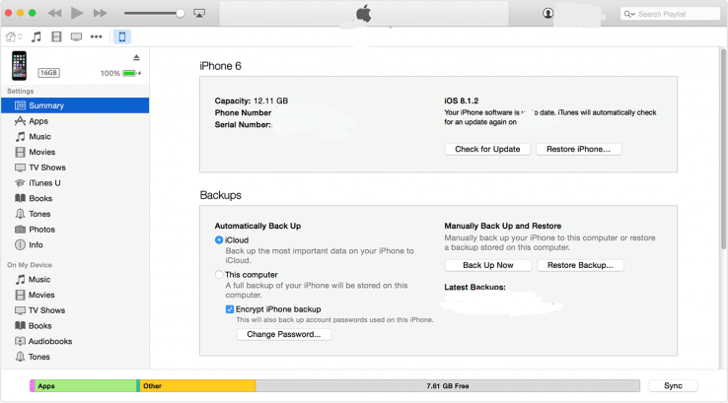The width and height of the screenshot is (728, 403).
Task: Adjust the volume slider knob
Action: pyautogui.click(x=181, y=13)
